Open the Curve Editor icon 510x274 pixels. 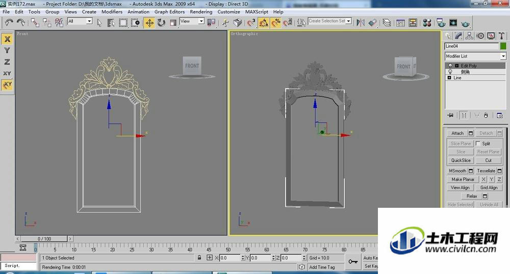tap(401, 22)
